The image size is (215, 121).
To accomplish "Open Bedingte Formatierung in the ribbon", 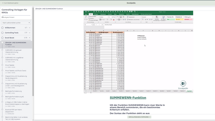I will (x=157, y=18).
